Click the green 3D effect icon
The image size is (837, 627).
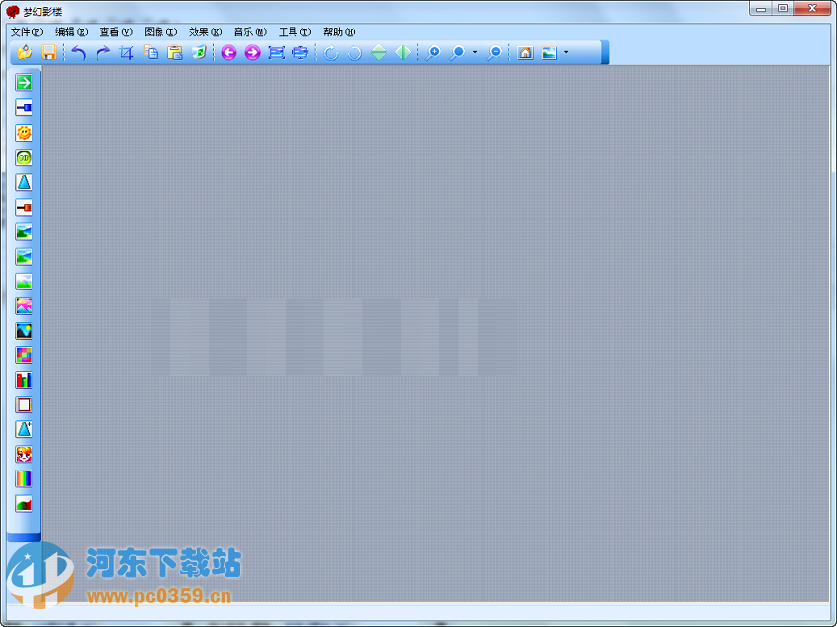[24, 157]
